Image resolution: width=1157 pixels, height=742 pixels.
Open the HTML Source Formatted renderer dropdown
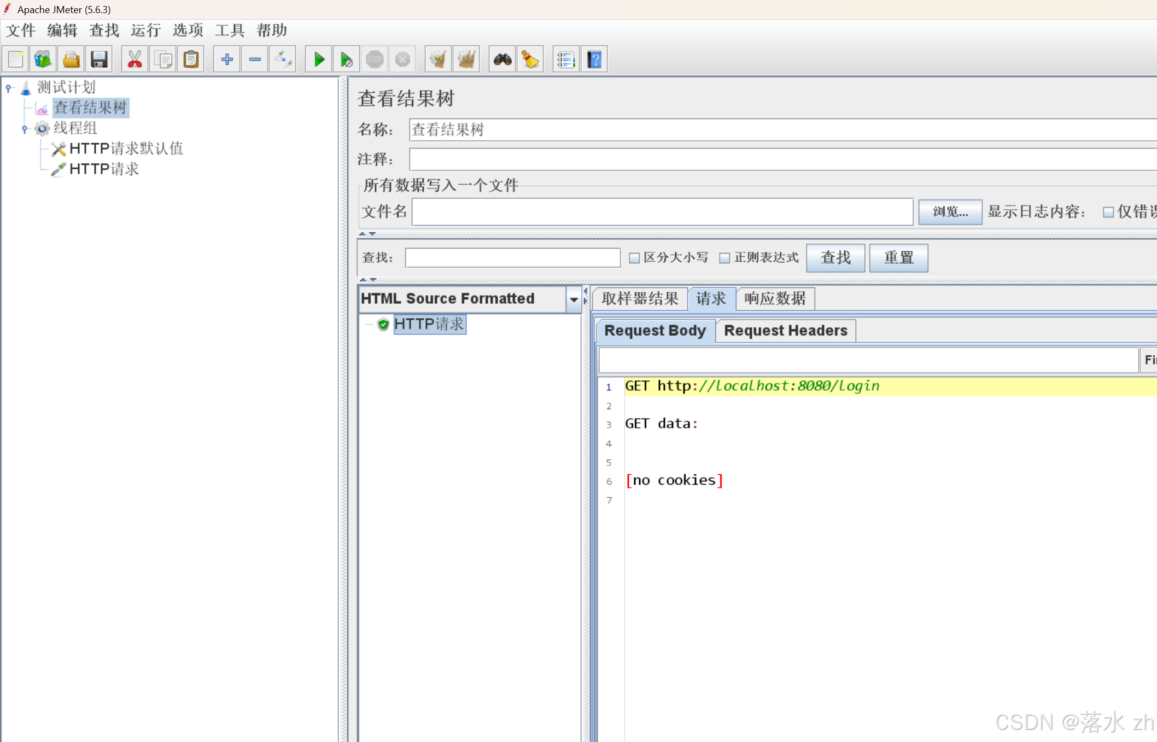pyautogui.click(x=574, y=299)
